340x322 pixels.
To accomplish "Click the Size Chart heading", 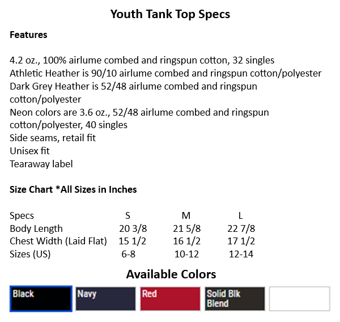I will pos(73,189).
